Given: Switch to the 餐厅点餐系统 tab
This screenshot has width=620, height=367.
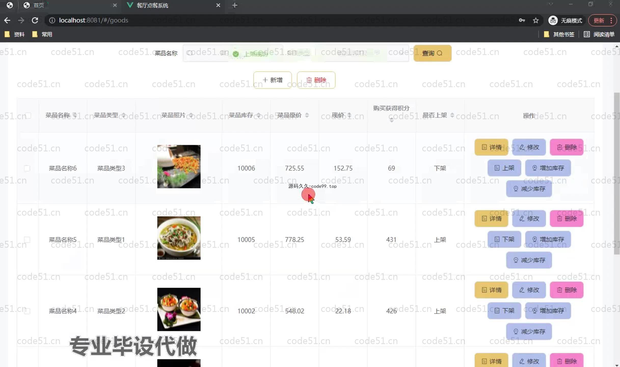Looking at the screenshot, I should (173, 5).
